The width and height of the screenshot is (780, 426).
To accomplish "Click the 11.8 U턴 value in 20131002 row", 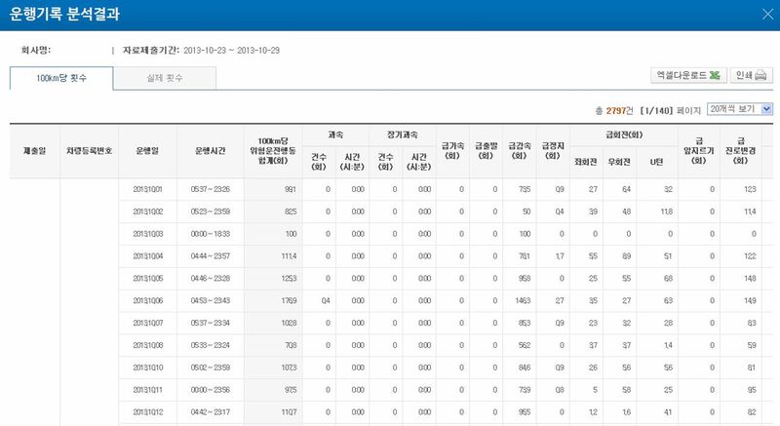I will point(667,212).
